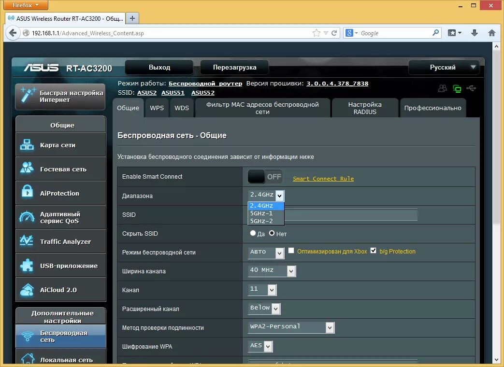Click the ASUS logo
The image size is (504, 367).
point(41,68)
